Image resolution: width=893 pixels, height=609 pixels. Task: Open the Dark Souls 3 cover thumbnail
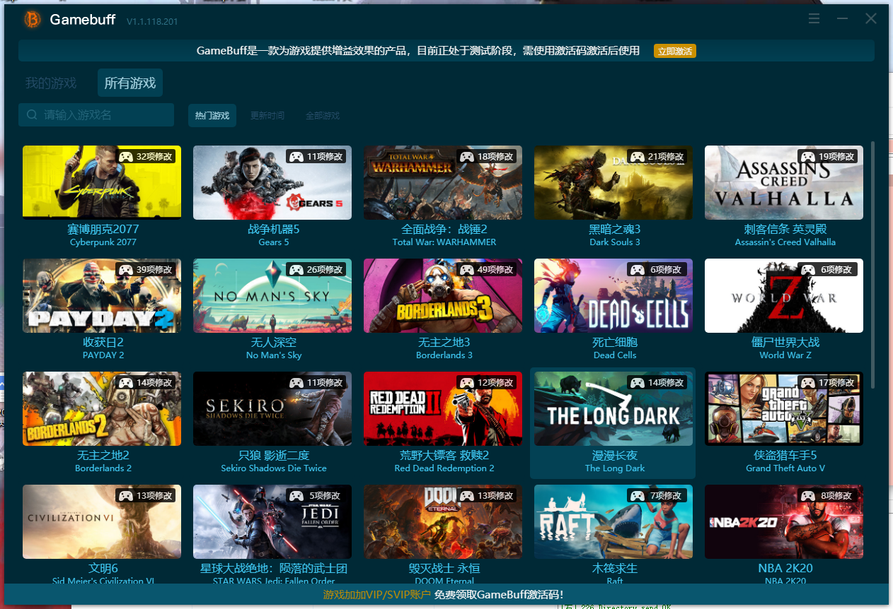613,182
